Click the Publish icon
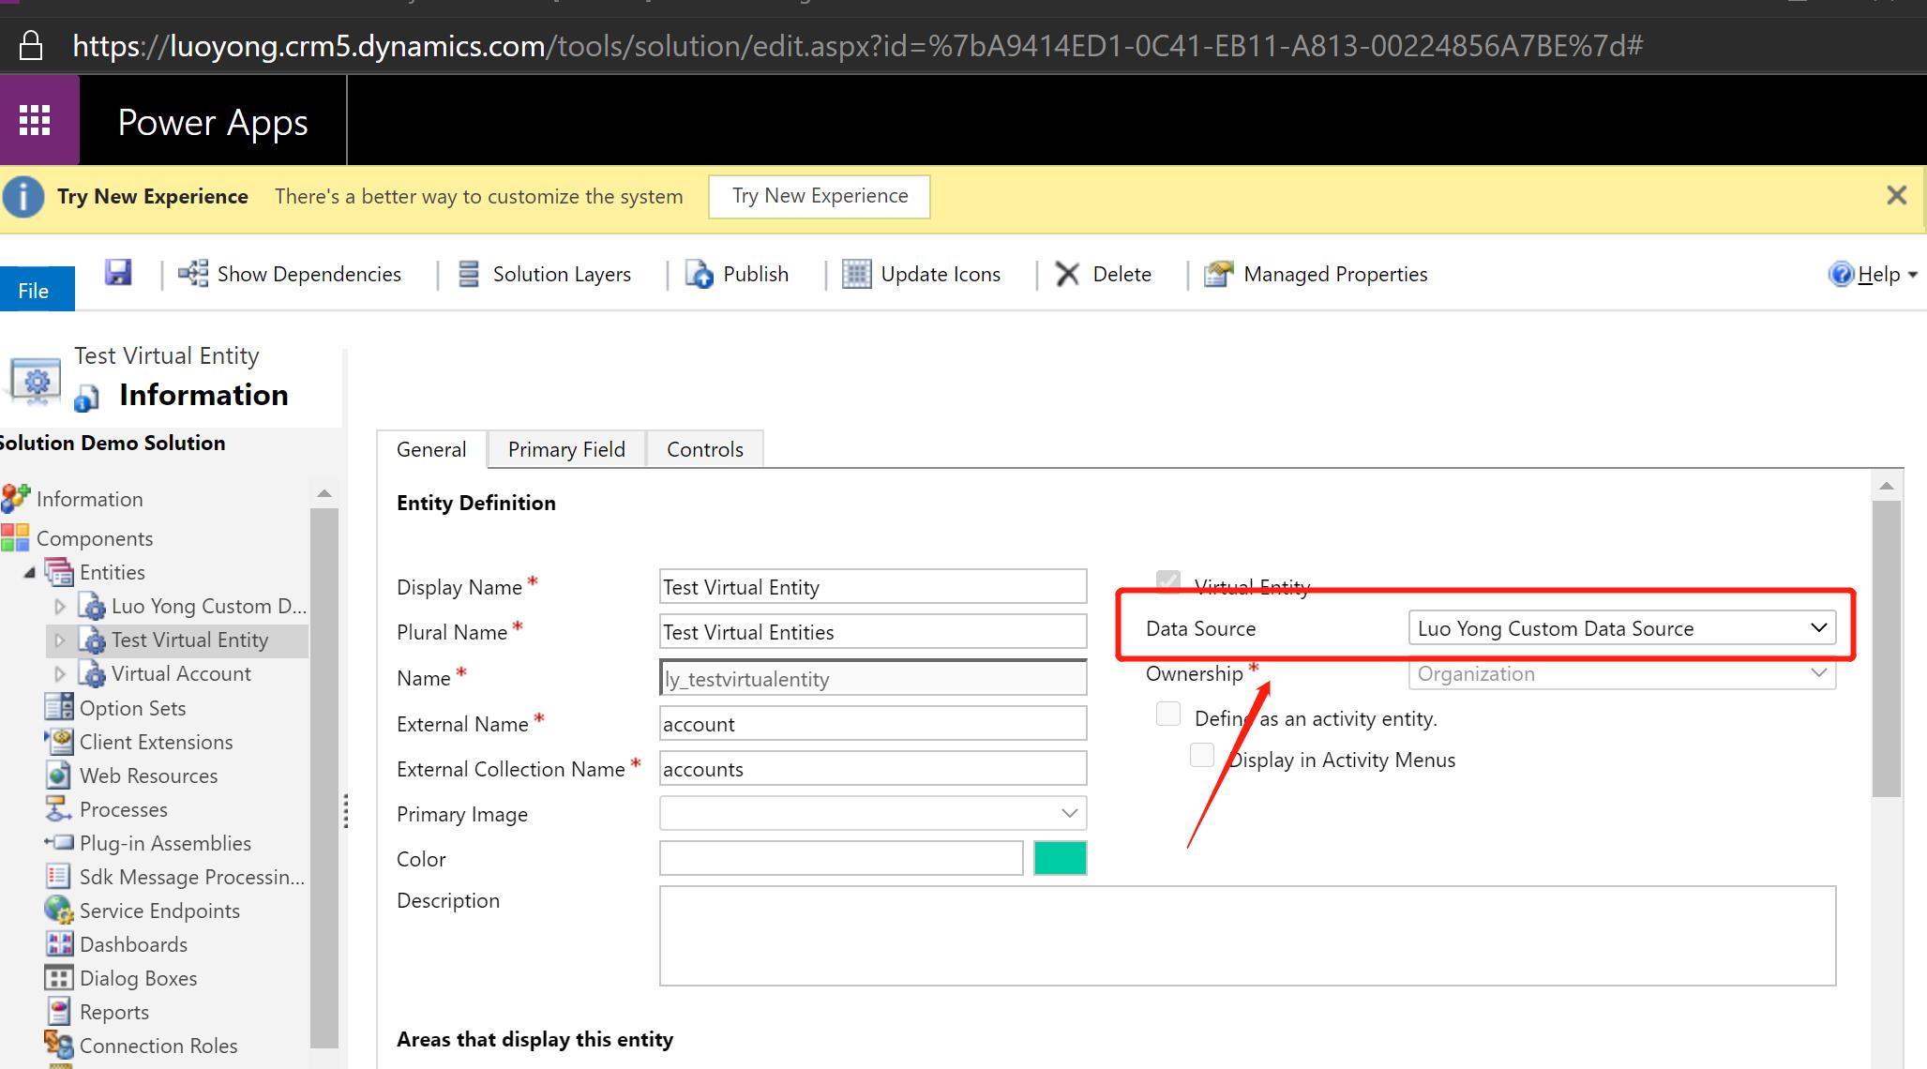 [x=700, y=274]
